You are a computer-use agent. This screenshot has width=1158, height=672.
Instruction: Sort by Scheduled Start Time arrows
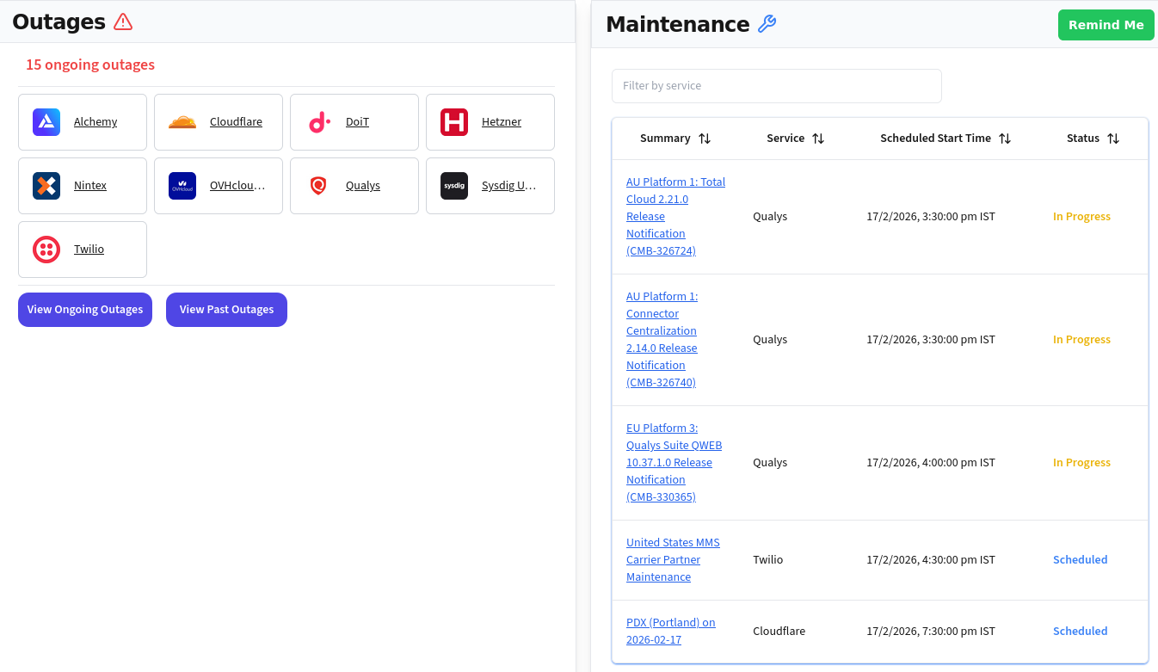[x=1005, y=139]
